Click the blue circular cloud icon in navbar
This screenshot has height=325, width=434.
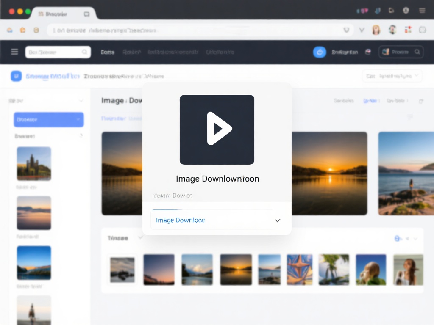pyautogui.click(x=320, y=52)
